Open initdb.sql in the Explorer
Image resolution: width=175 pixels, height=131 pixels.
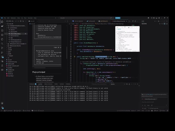pos(10,74)
